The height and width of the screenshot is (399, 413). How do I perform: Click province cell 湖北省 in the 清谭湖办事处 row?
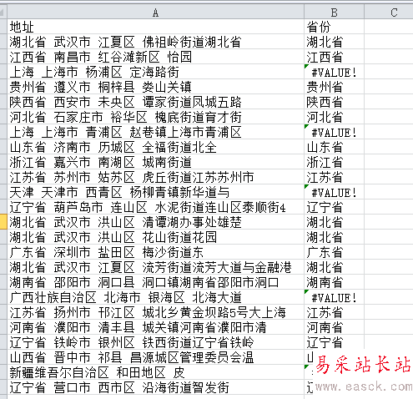[x=334, y=222]
